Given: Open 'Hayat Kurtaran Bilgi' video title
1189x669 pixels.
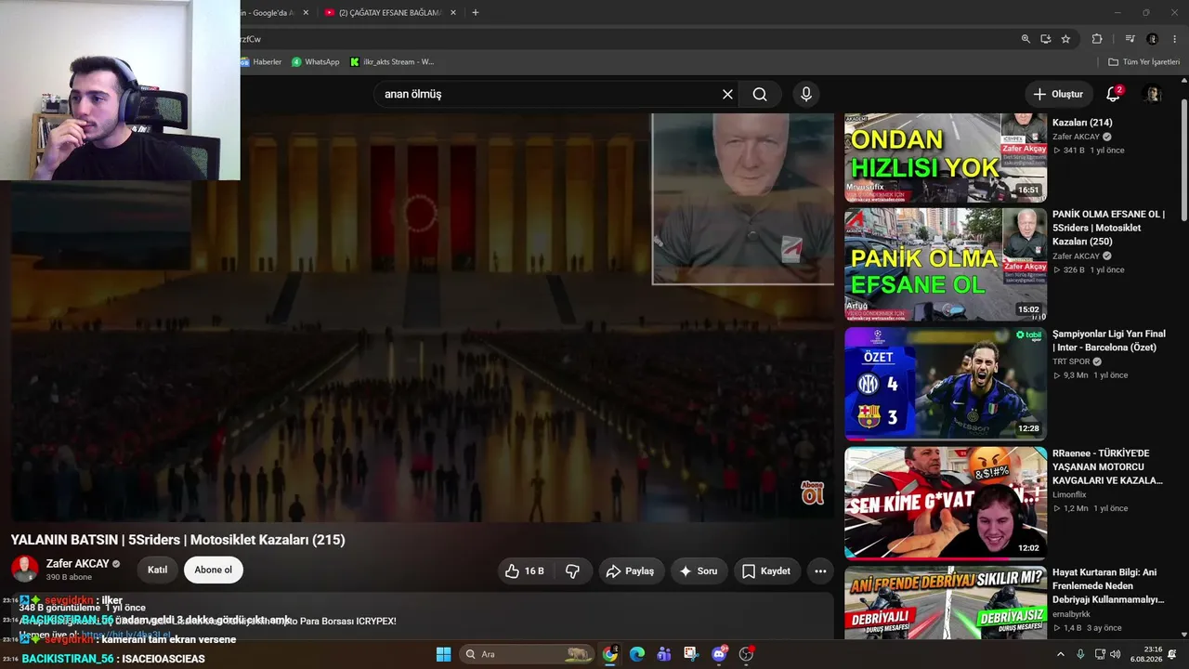Looking at the screenshot, I should point(1108,586).
